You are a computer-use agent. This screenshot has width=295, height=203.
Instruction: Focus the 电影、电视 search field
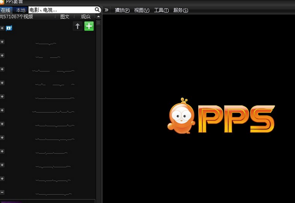[x=61, y=10]
